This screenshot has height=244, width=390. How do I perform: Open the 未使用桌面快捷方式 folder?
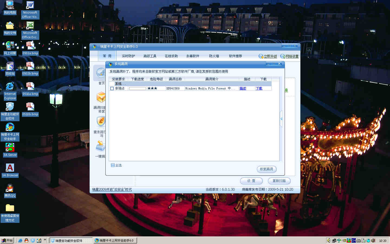tap(10, 213)
